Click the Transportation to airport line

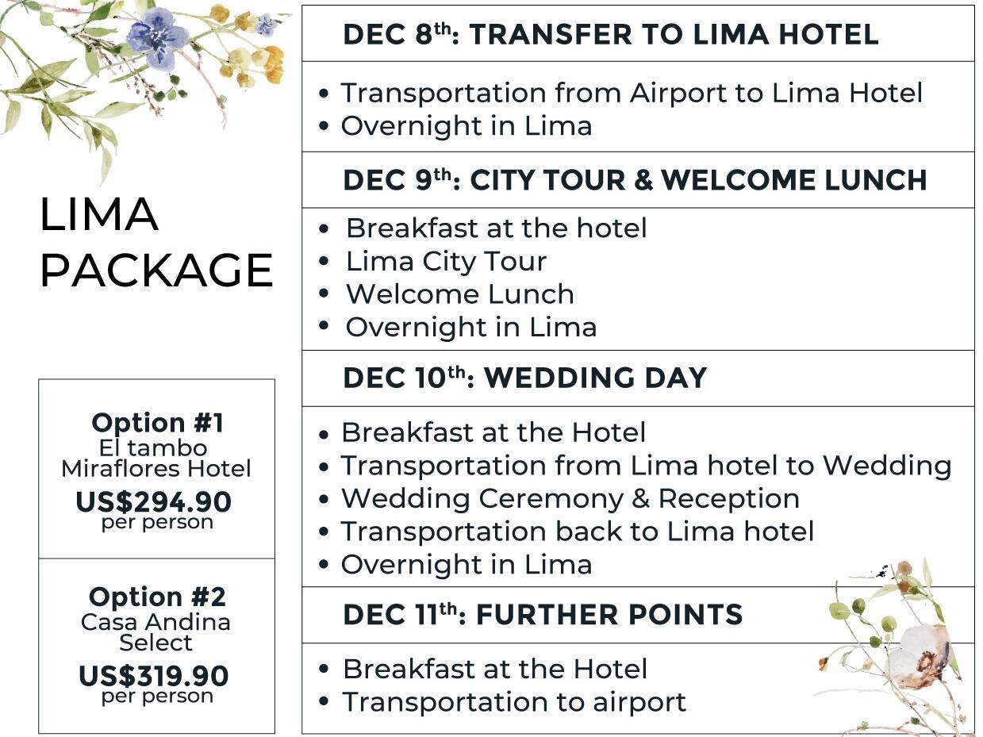(x=513, y=702)
